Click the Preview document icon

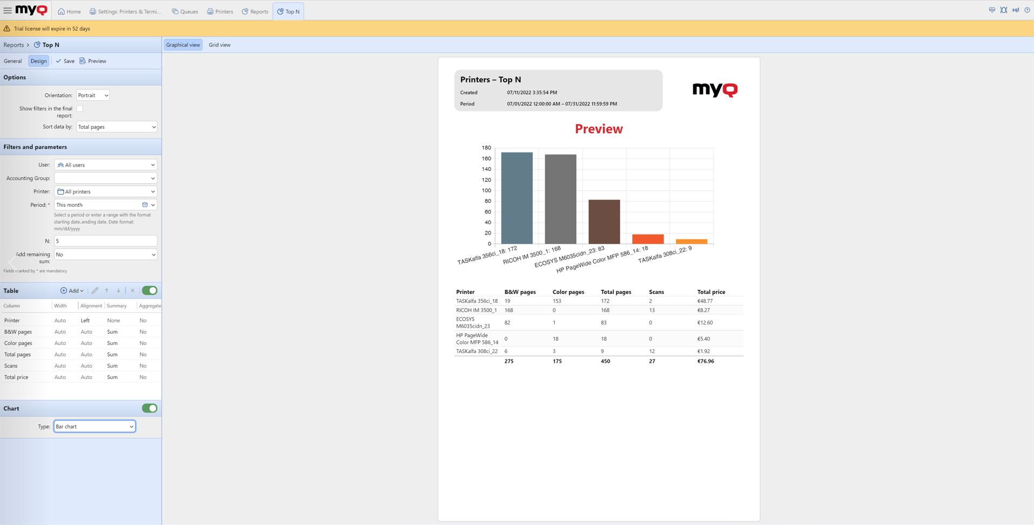click(x=82, y=61)
